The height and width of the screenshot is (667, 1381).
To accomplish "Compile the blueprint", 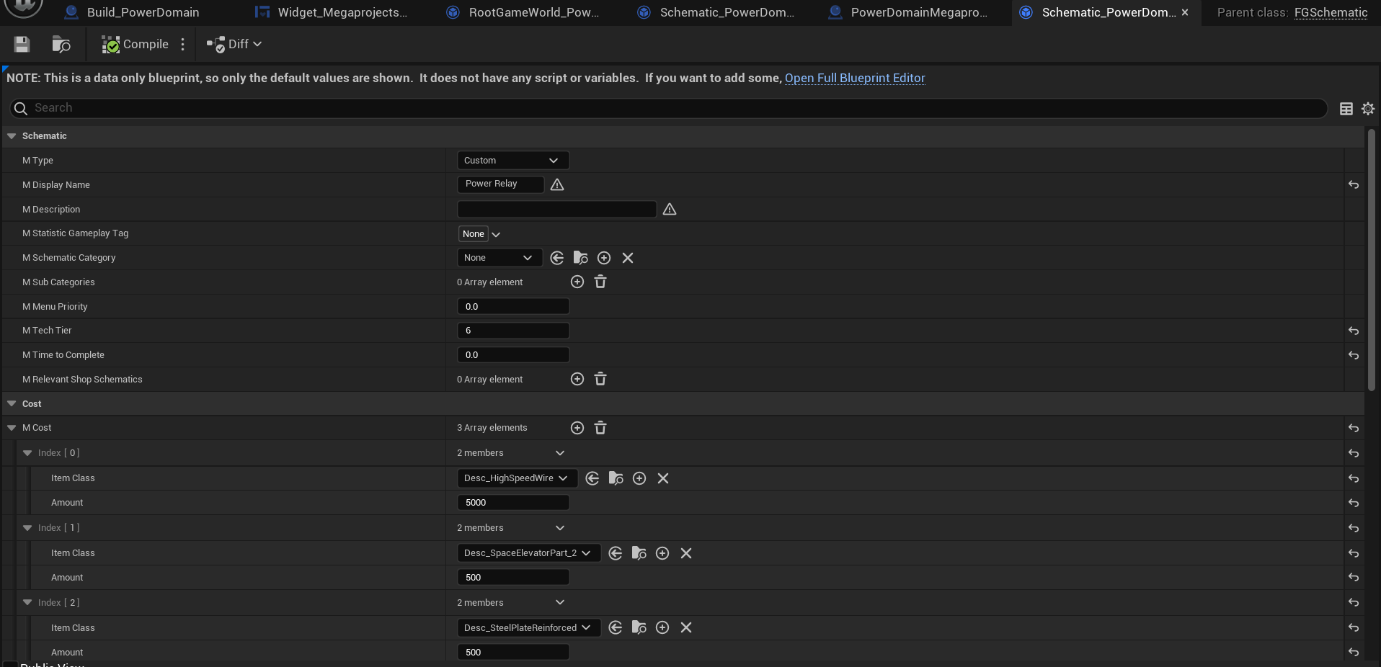I will pos(135,45).
